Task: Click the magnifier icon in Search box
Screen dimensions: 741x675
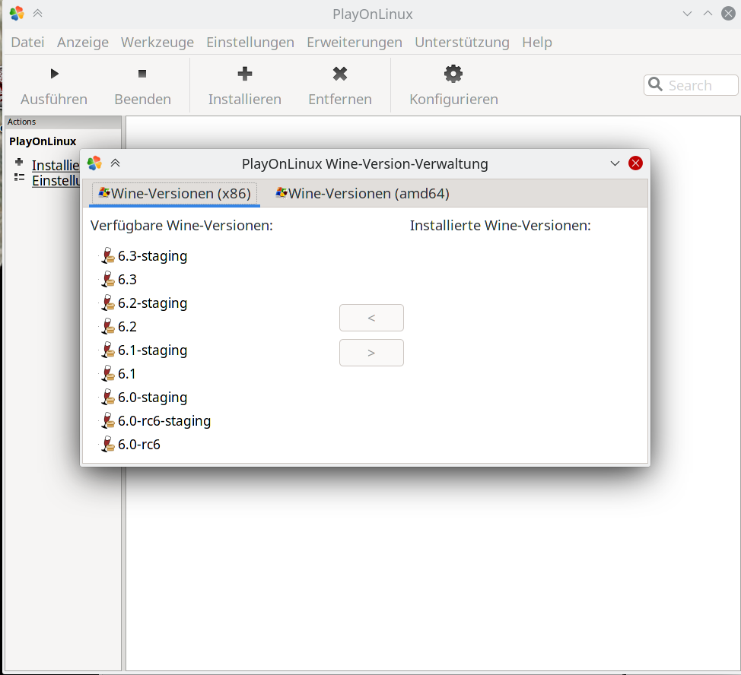Action: [x=655, y=84]
